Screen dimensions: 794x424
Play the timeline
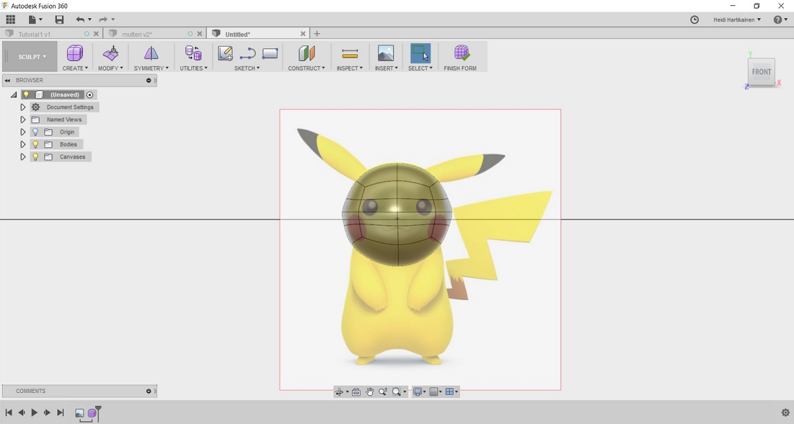pos(34,412)
